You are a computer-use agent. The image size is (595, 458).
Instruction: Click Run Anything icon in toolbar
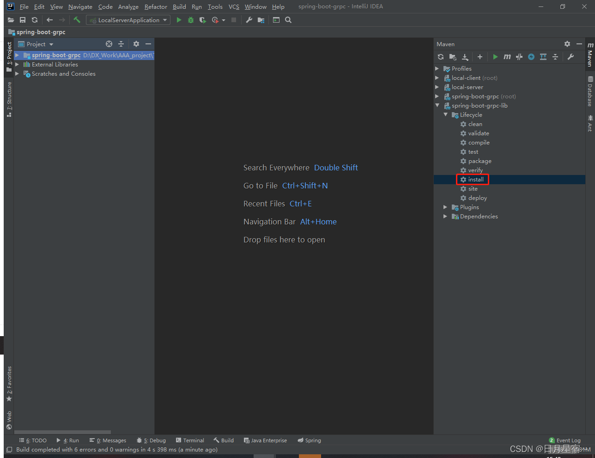(276, 20)
